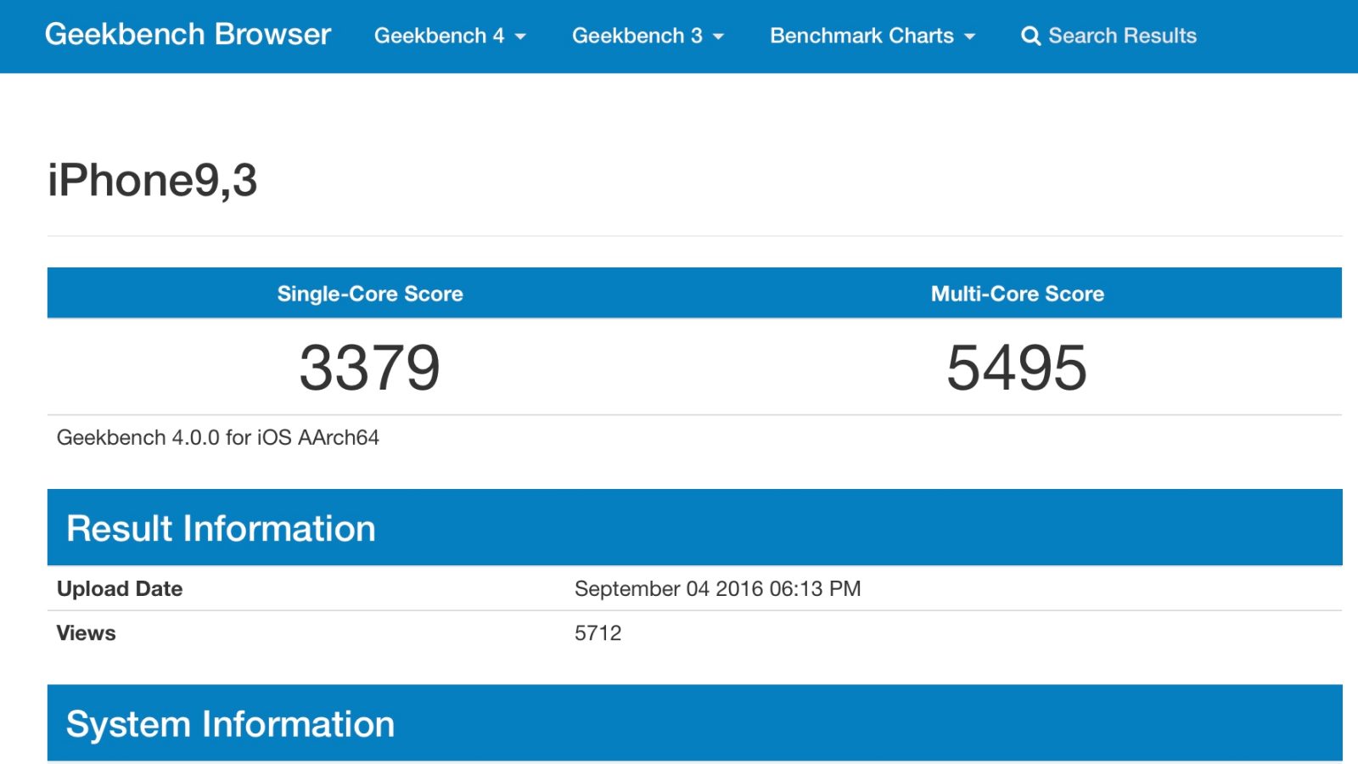The width and height of the screenshot is (1358, 764).
Task: Open the Geekbench Browser home link
Action: pos(188,35)
